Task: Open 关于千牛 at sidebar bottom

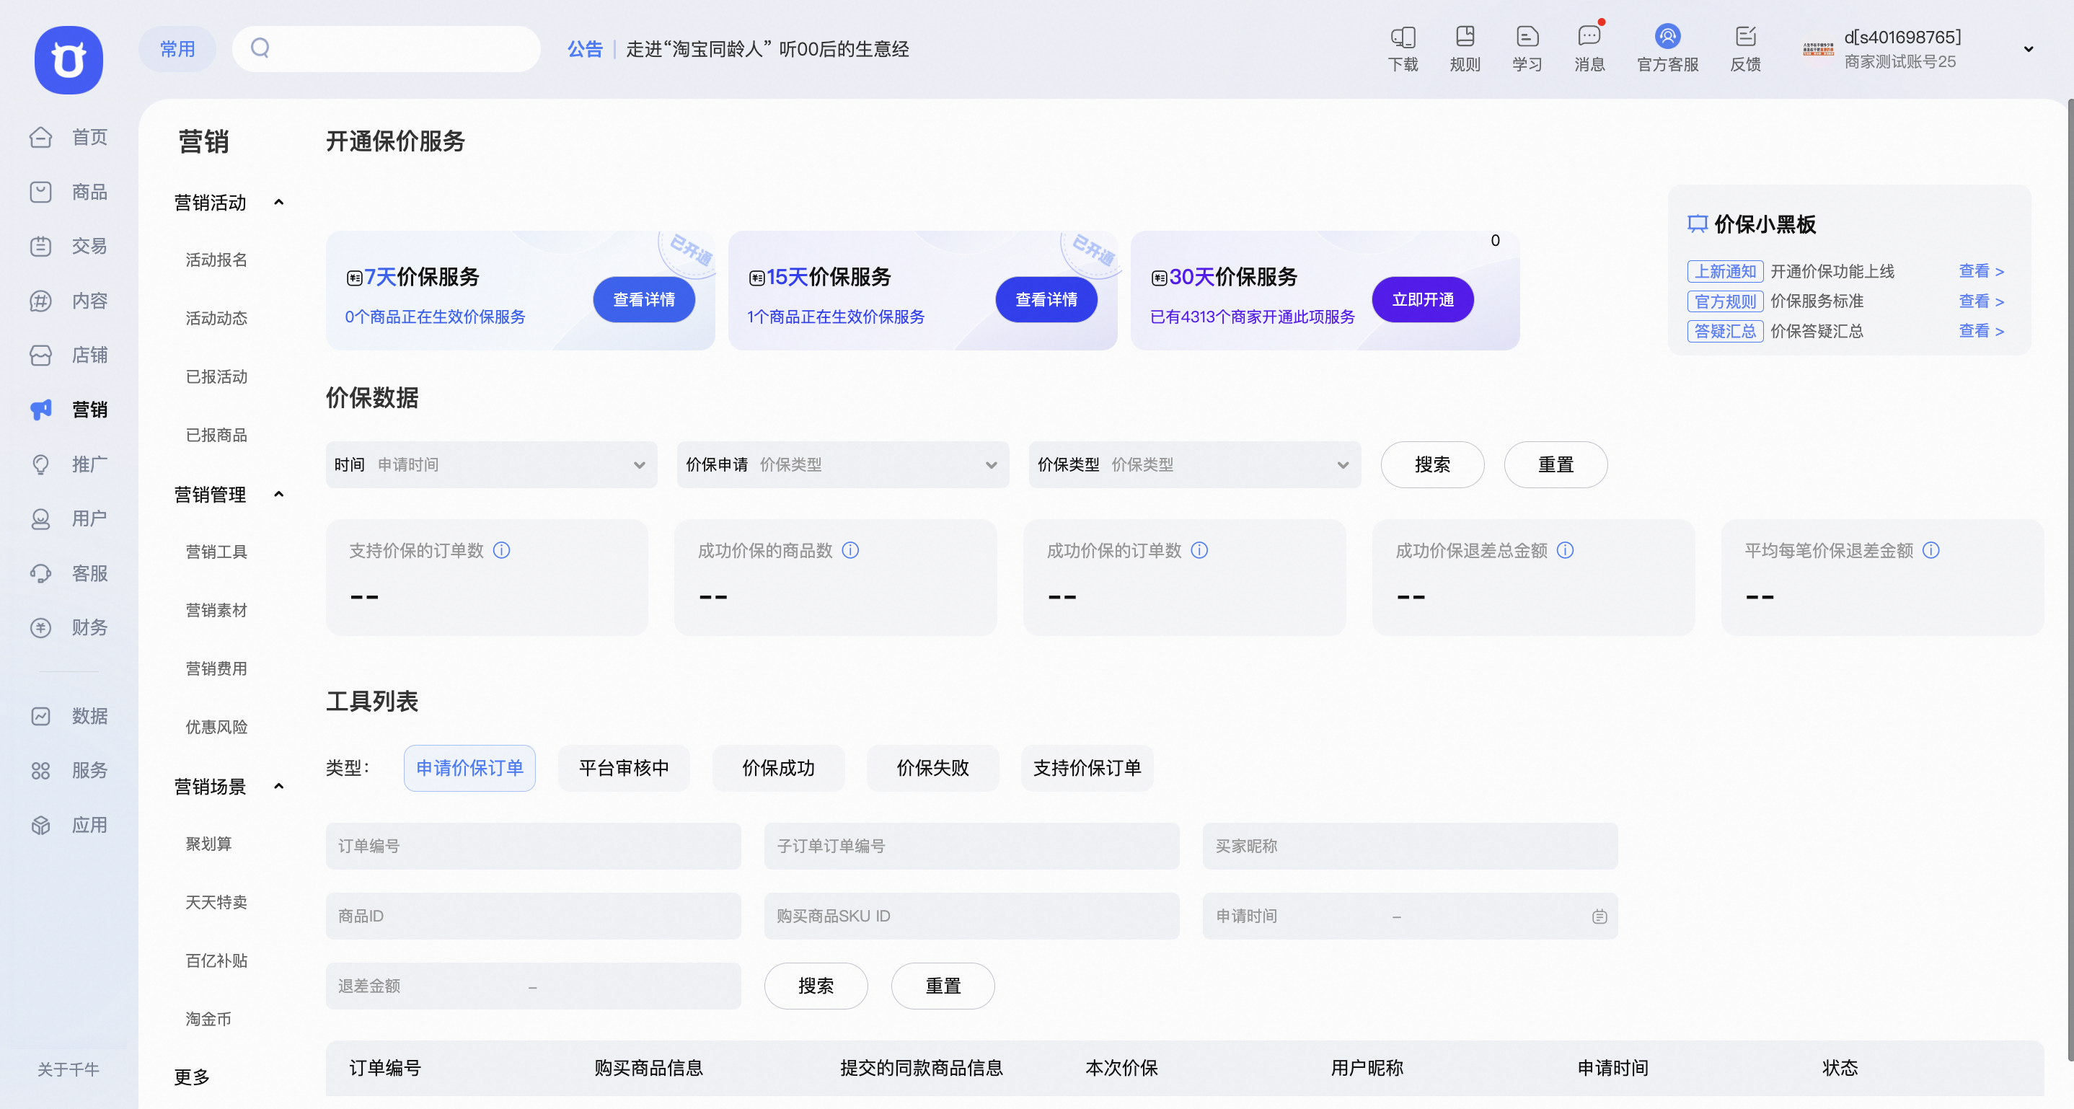Action: pos(69,1069)
